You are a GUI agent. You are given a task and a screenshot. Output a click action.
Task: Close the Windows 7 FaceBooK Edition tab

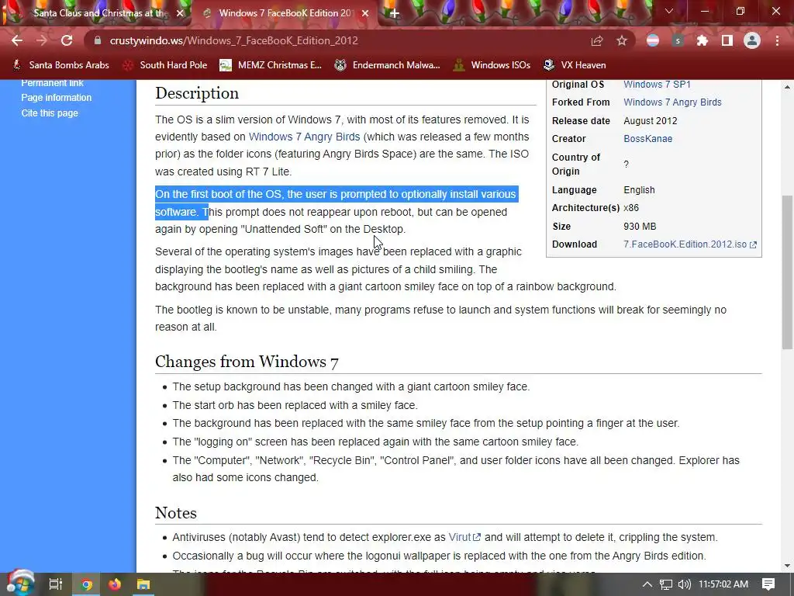tap(365, 14)
